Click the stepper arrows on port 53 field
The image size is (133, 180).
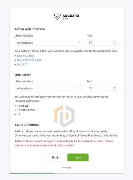point(115,88)
